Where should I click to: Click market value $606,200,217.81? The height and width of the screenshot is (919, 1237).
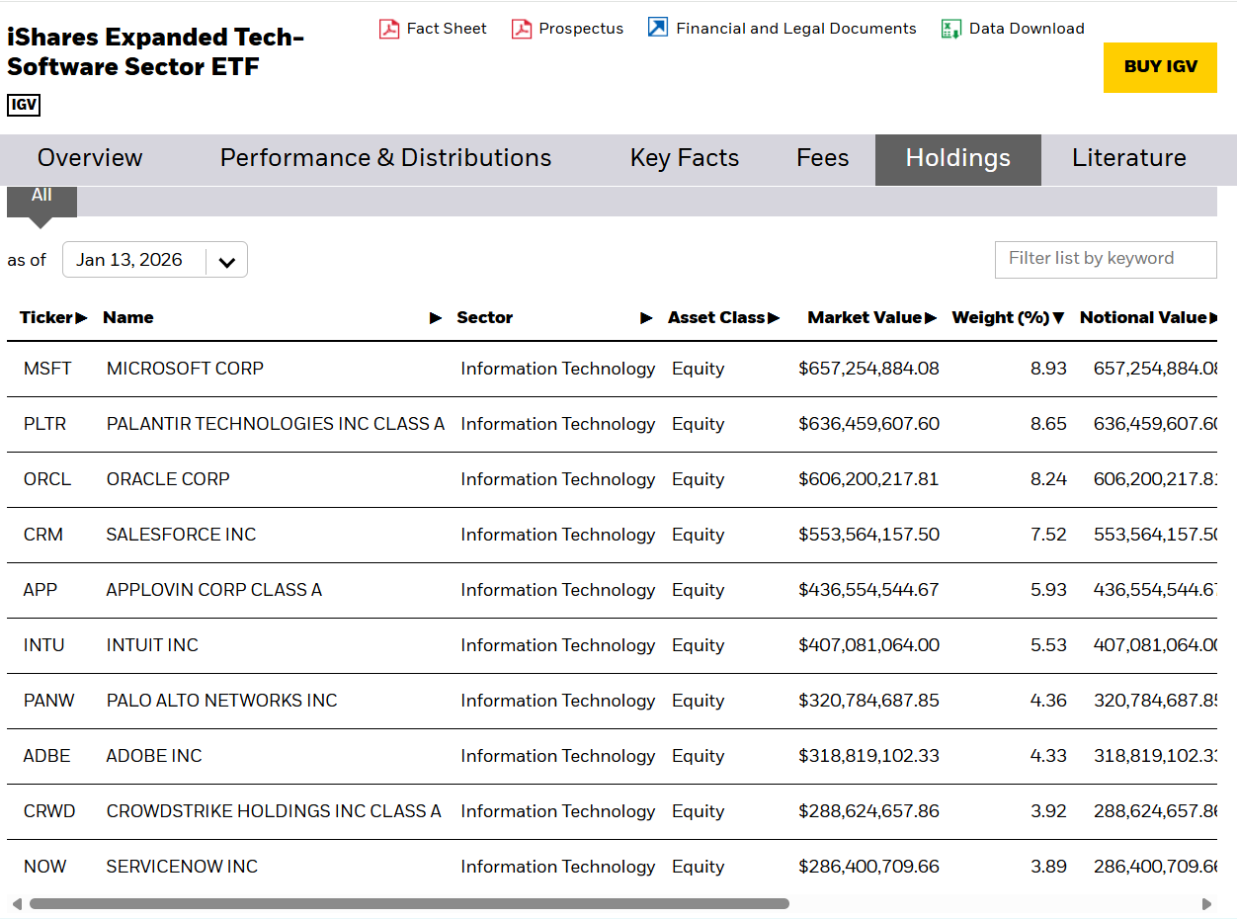click(868, 479)
